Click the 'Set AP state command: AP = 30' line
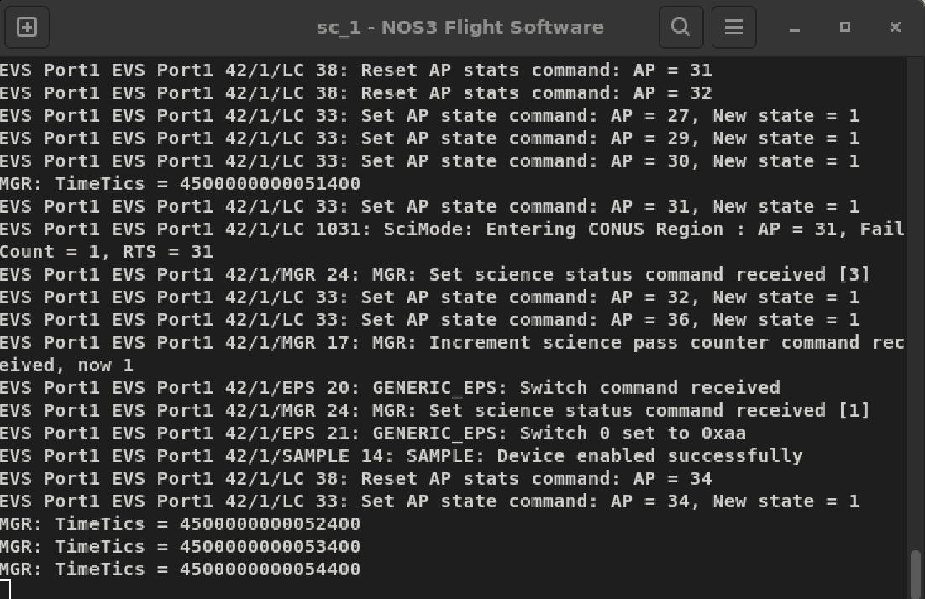This screenshot has height=599, width=925. (429, 161)
